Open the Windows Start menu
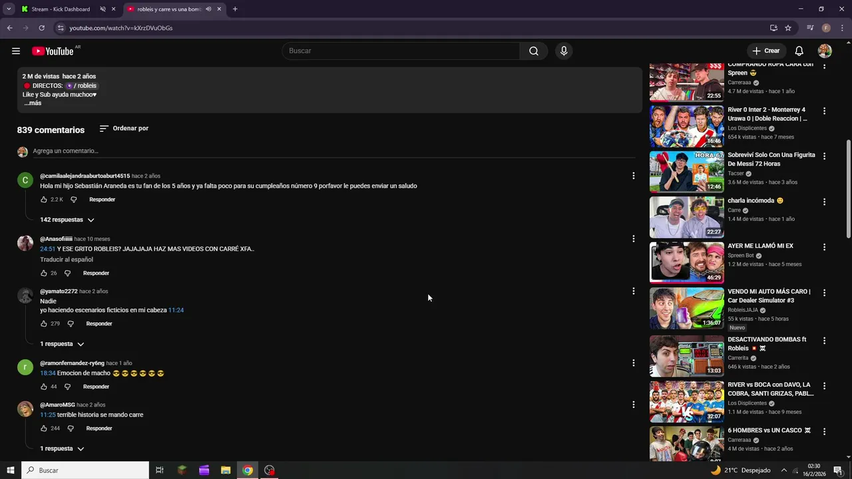The width and height of the screenshot is (852, 479). [x=11, y=470]
